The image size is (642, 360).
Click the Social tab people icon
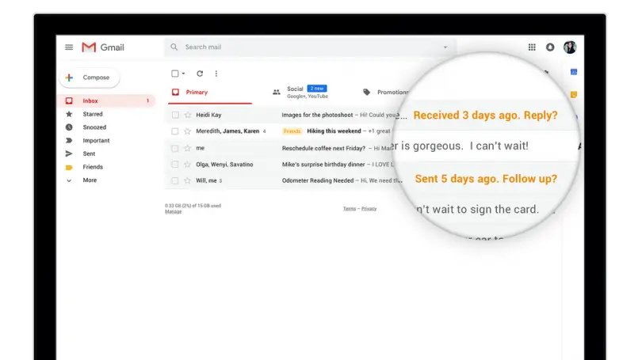[x=277, y=93]
